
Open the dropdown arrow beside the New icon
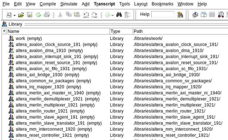point(15,15)
